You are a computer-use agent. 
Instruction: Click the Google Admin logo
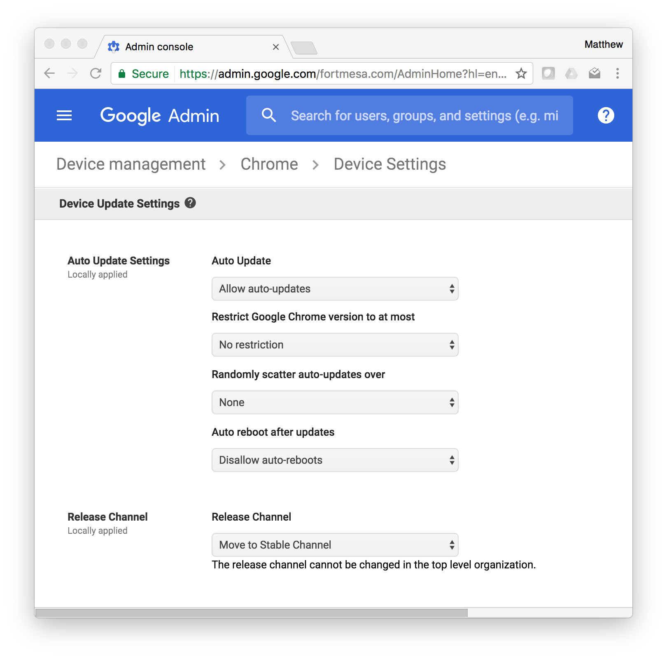[160, 116]
